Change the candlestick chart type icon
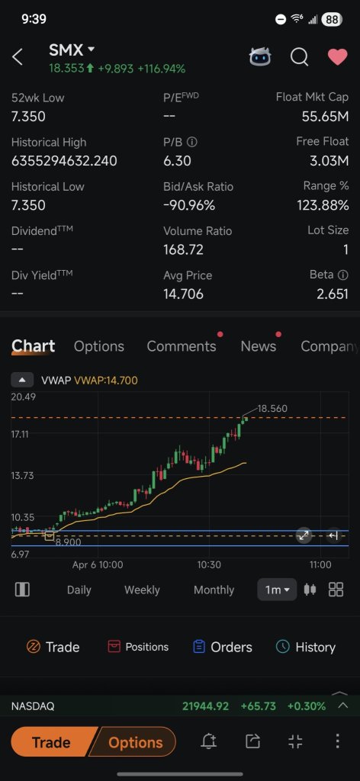 pyautogui.click(x=310, y=590)
